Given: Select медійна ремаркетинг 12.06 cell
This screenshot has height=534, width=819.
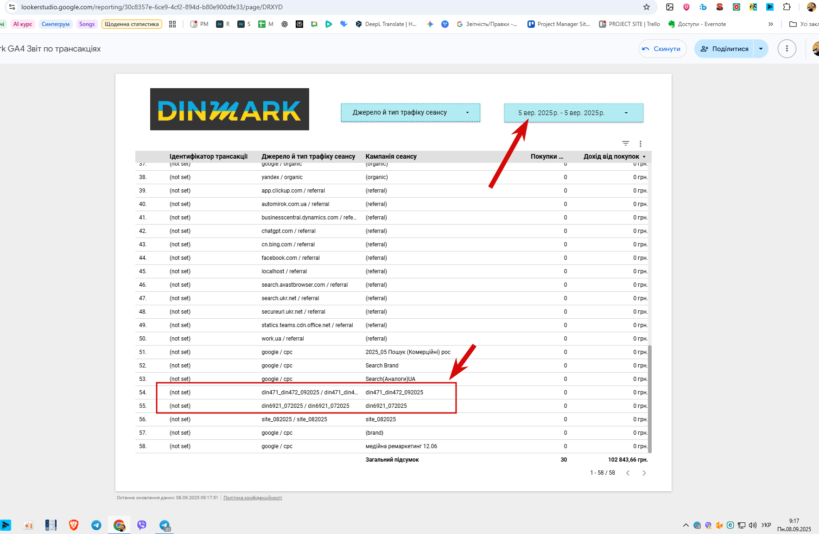Looking at the screenshot, I should (x=401, y=446).
